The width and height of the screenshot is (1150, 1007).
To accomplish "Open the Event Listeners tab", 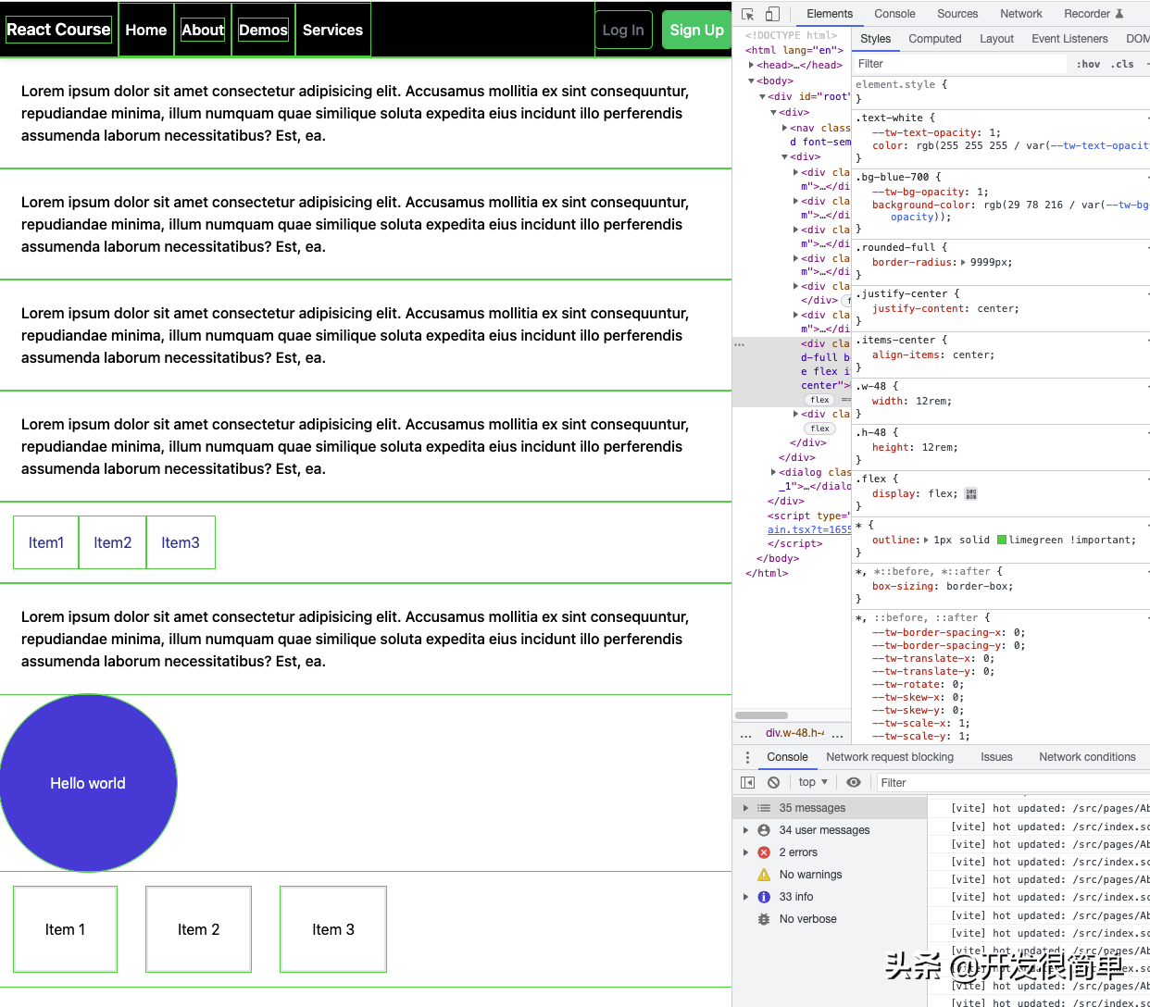I will pyautogui.click(x=1069, y=39).
